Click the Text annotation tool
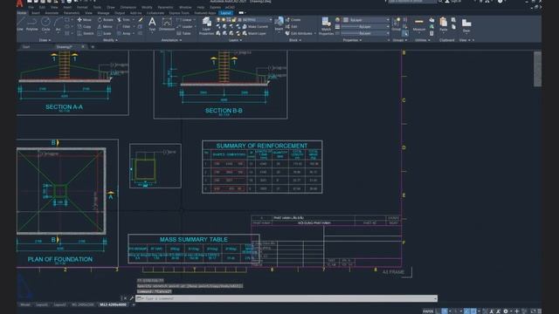The width and height of the screenshot is (559, 314). pyautogui.click(x=152, y=24)
